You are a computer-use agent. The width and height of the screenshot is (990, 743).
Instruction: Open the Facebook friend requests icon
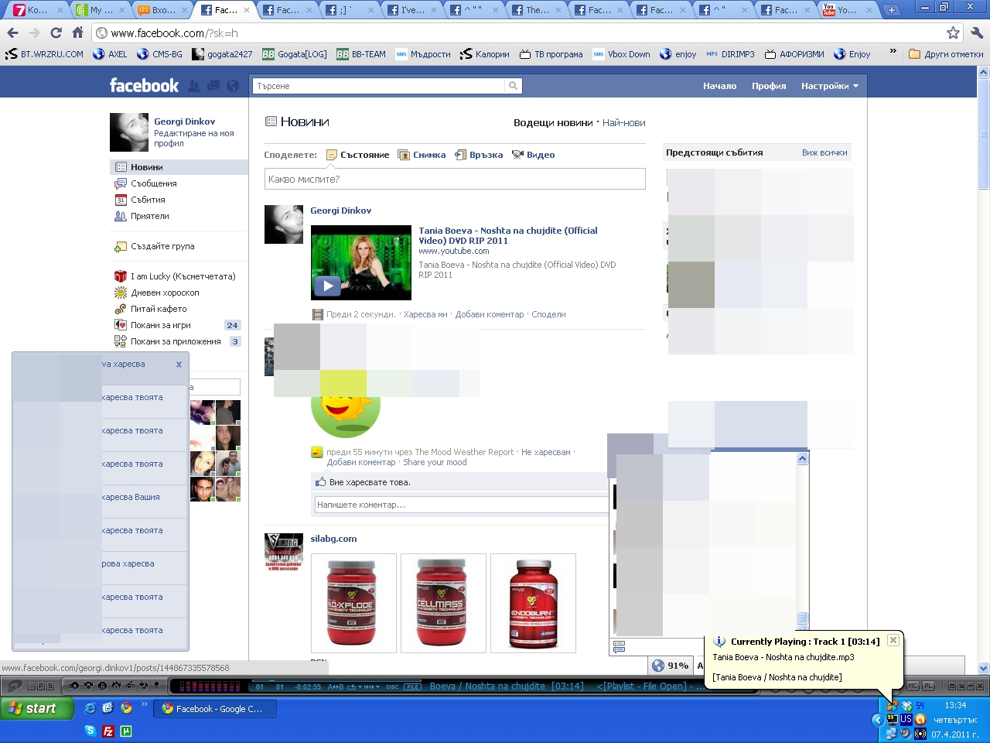pyautogui.click(x=194, y=86)
